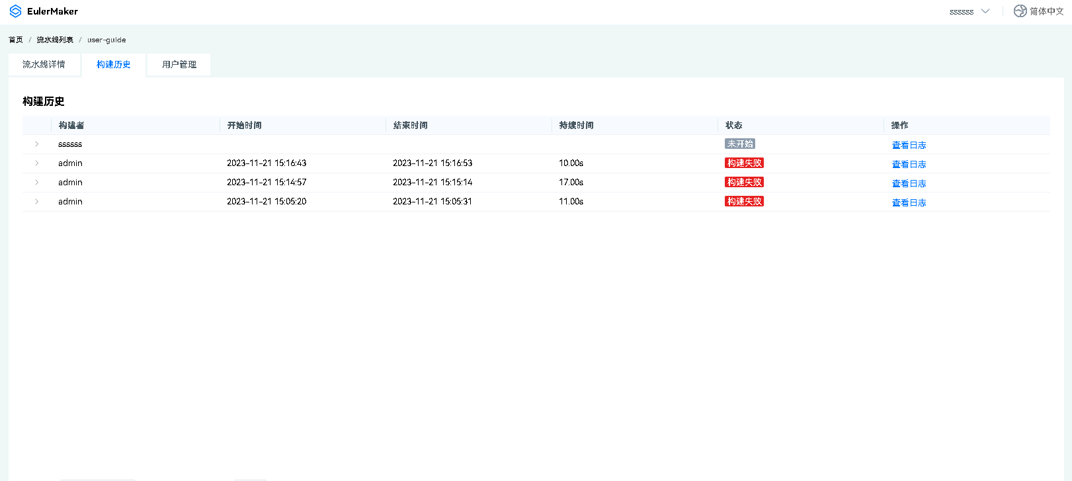Open 查看日志 for the 15:16:43 build
The height and width of the screenshot is (481, 1072).
click(x=909, y=165)
